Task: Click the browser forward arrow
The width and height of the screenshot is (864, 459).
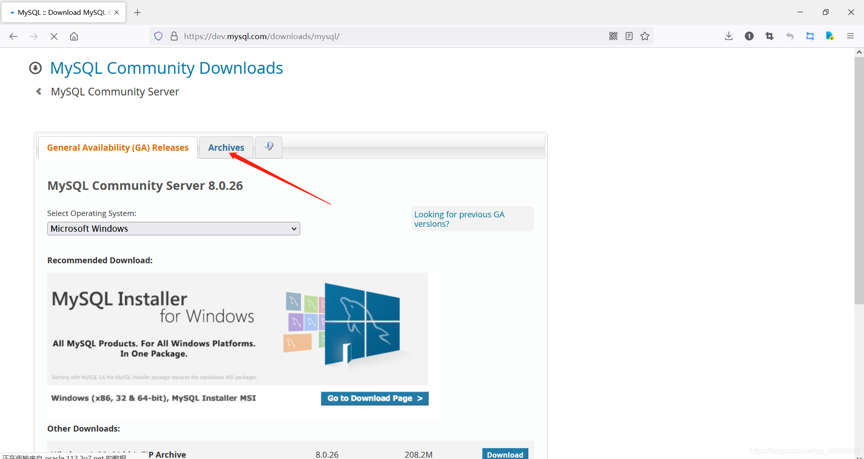Action: [x=34, y=36]
